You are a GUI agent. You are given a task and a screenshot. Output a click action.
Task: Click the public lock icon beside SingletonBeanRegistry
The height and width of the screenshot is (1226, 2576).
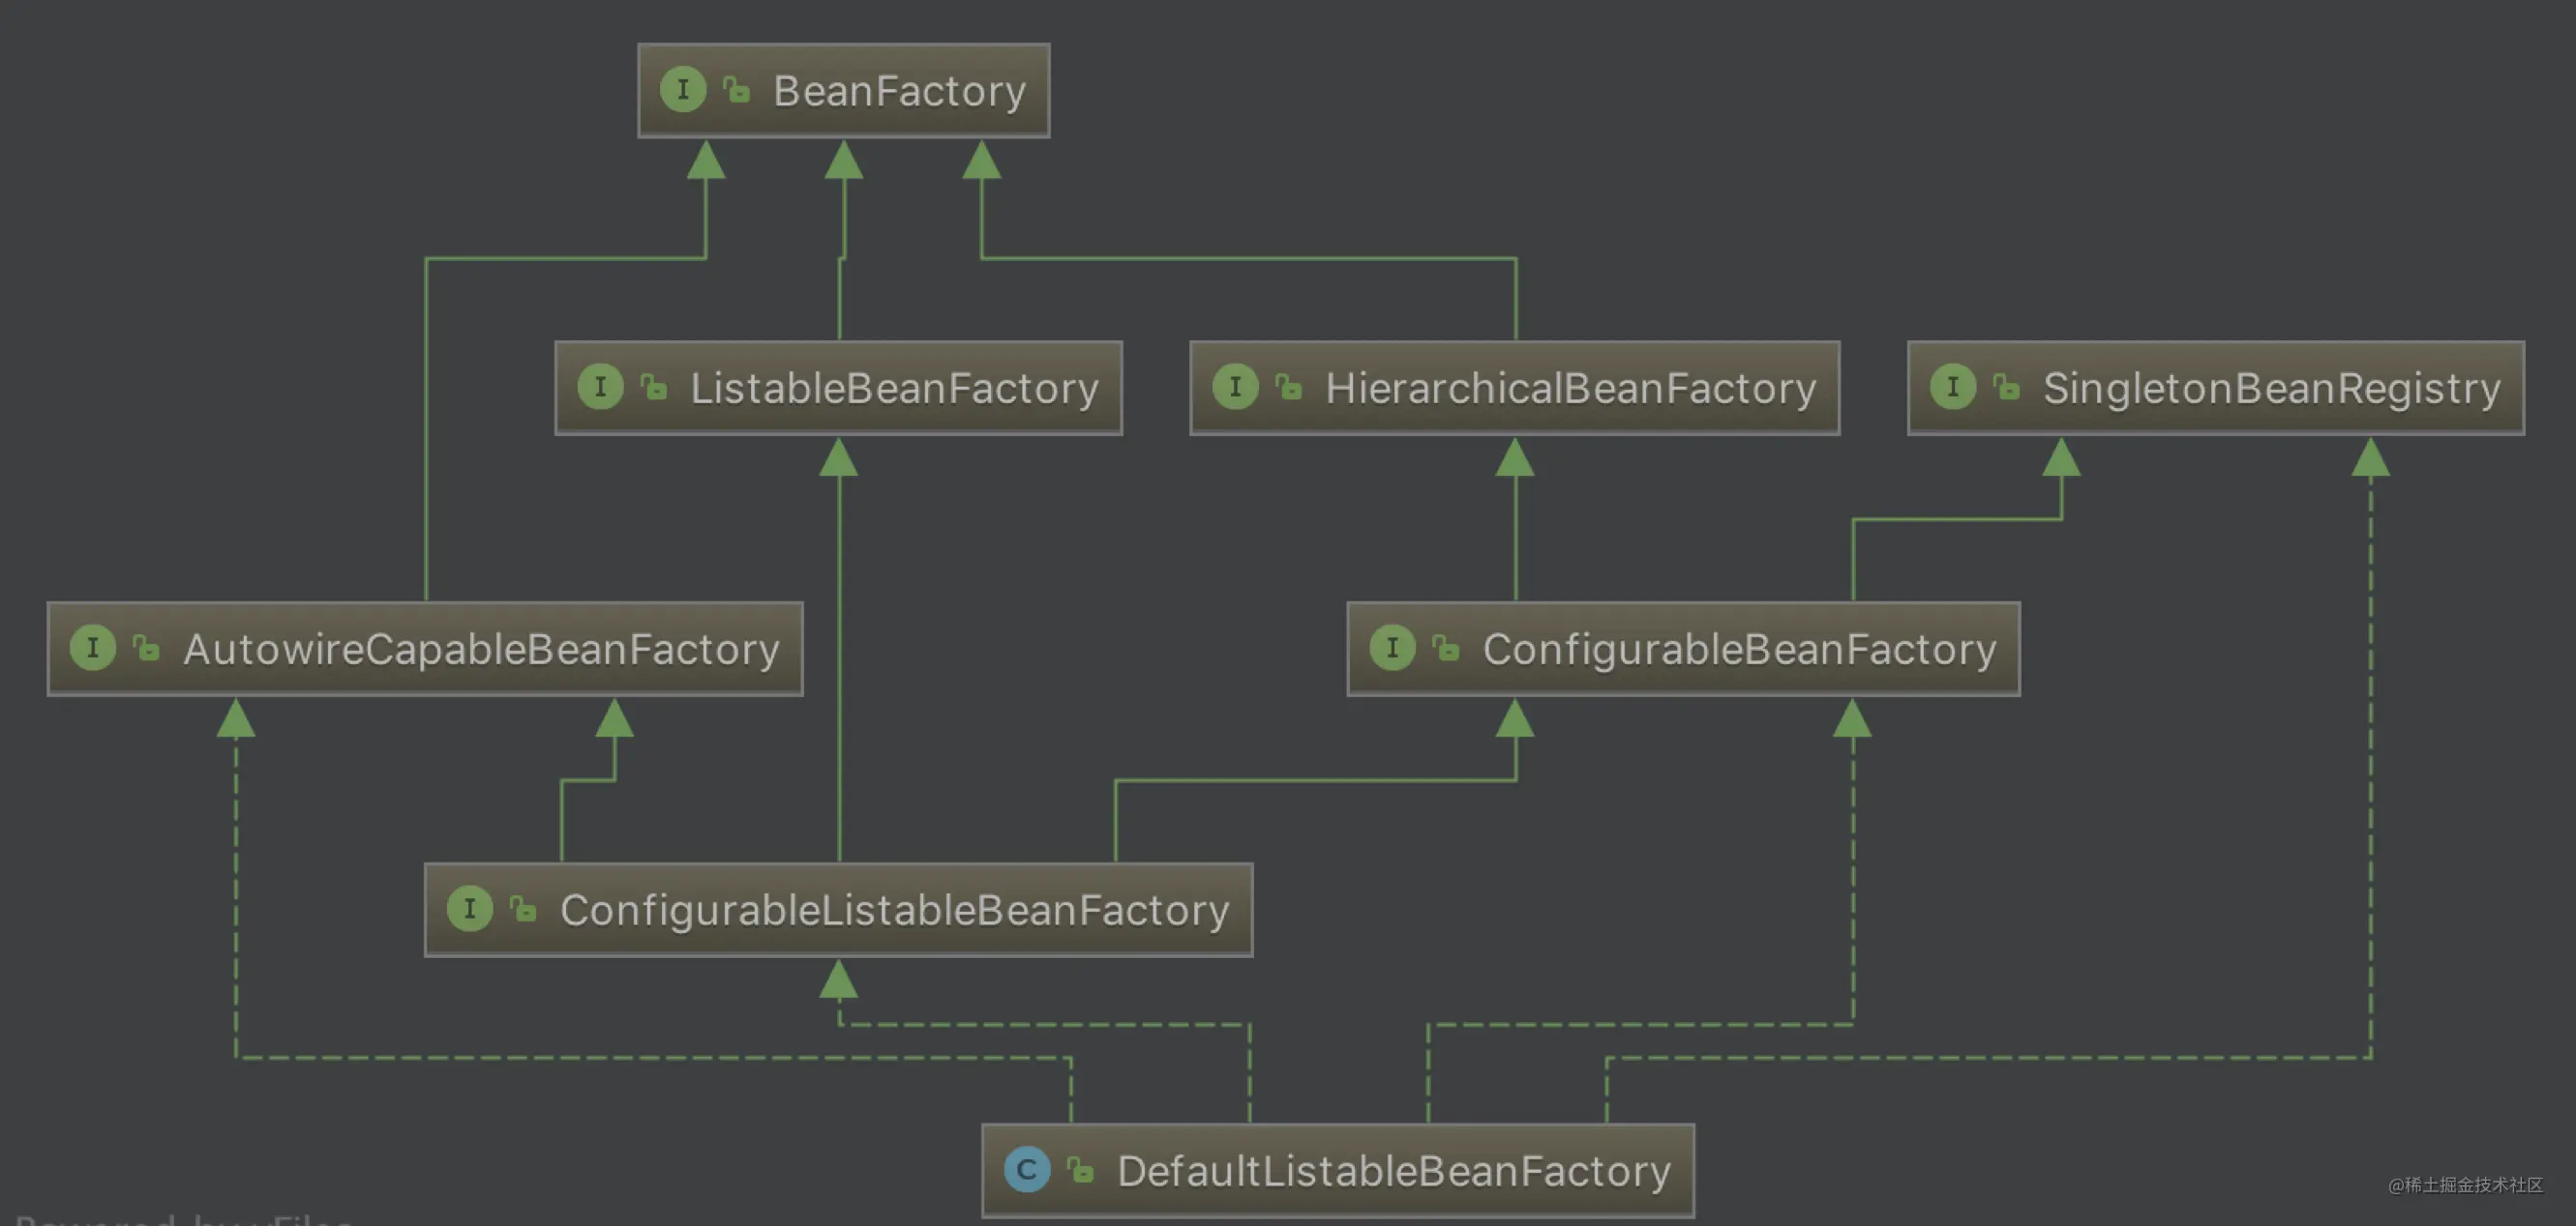pyautogui.click(x=2006, y=387)
